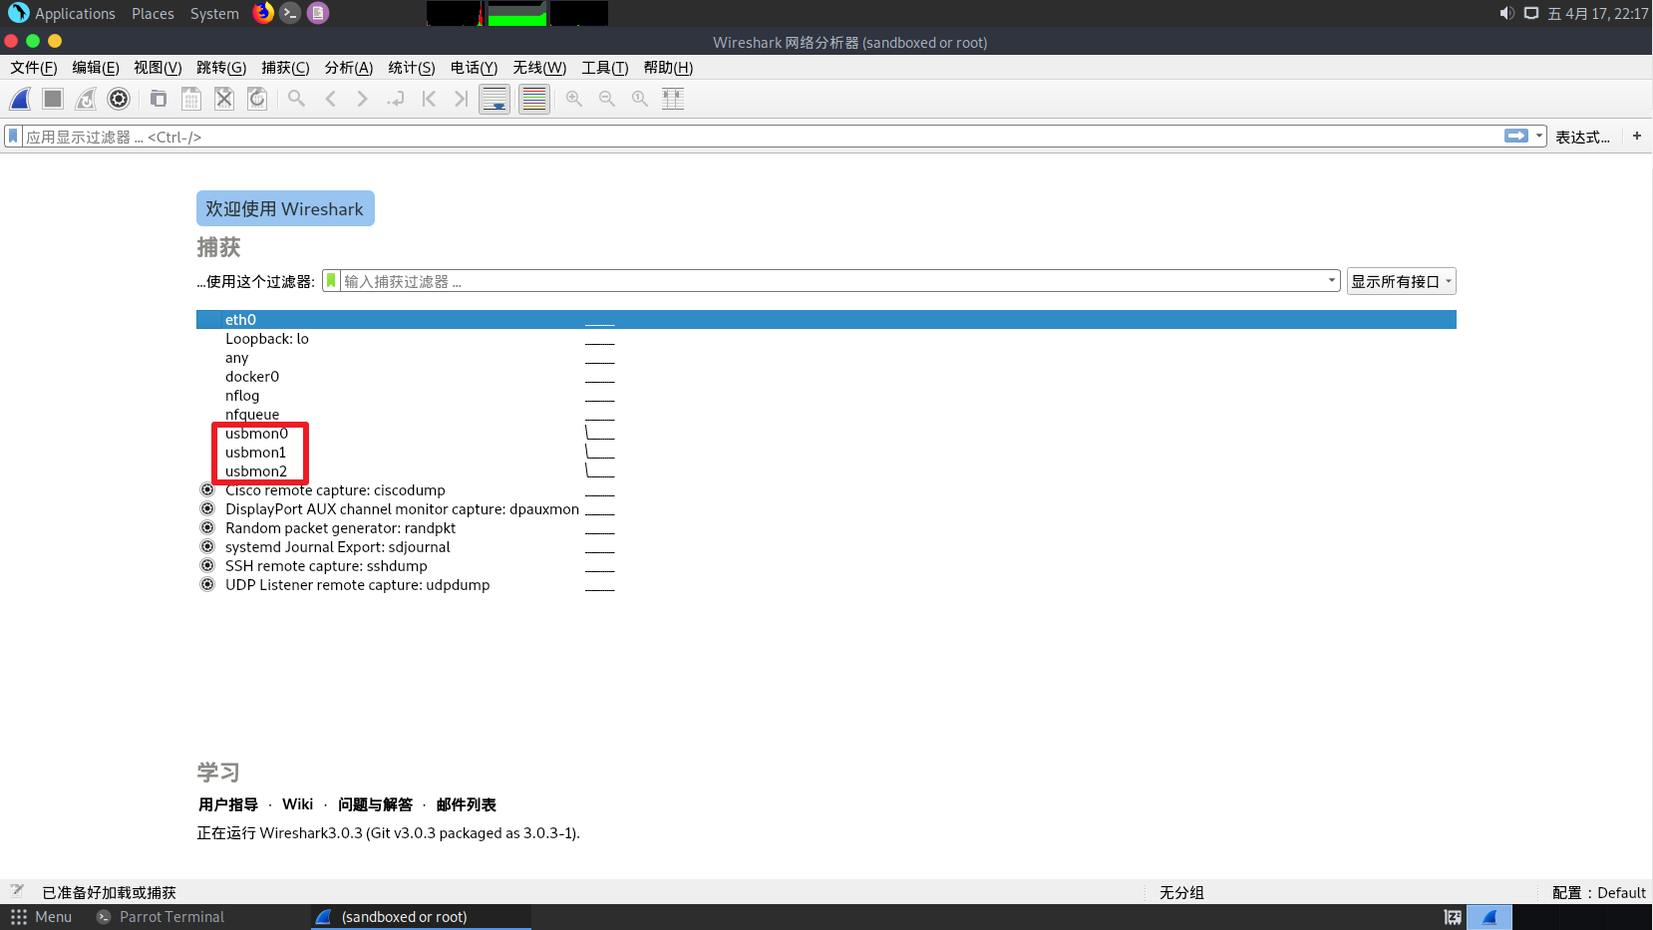Open 分析(A) menu
The image size is (1653, 930).
pyautogui.click(x=349, y=68)
